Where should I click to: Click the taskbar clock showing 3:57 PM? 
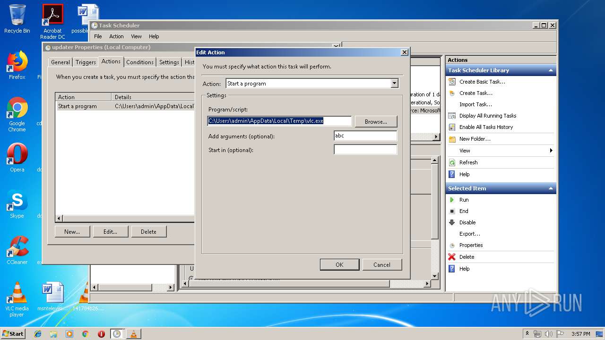pos(580,334)
